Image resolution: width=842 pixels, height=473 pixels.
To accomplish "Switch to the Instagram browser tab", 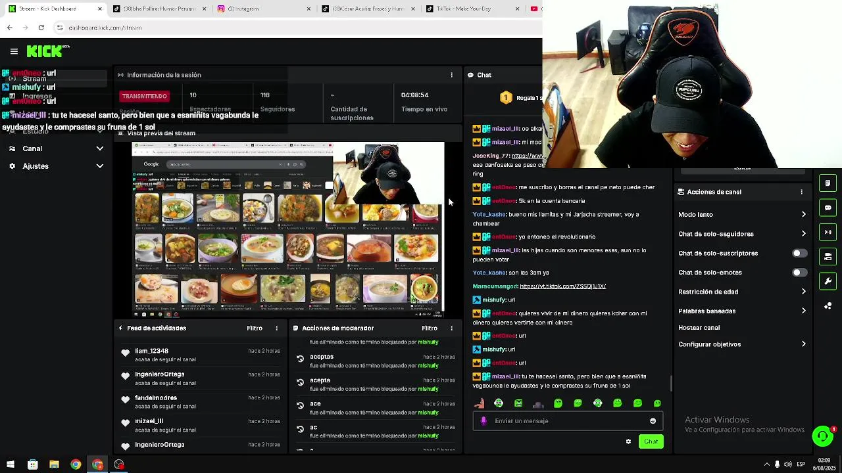I will coord(263,9).
